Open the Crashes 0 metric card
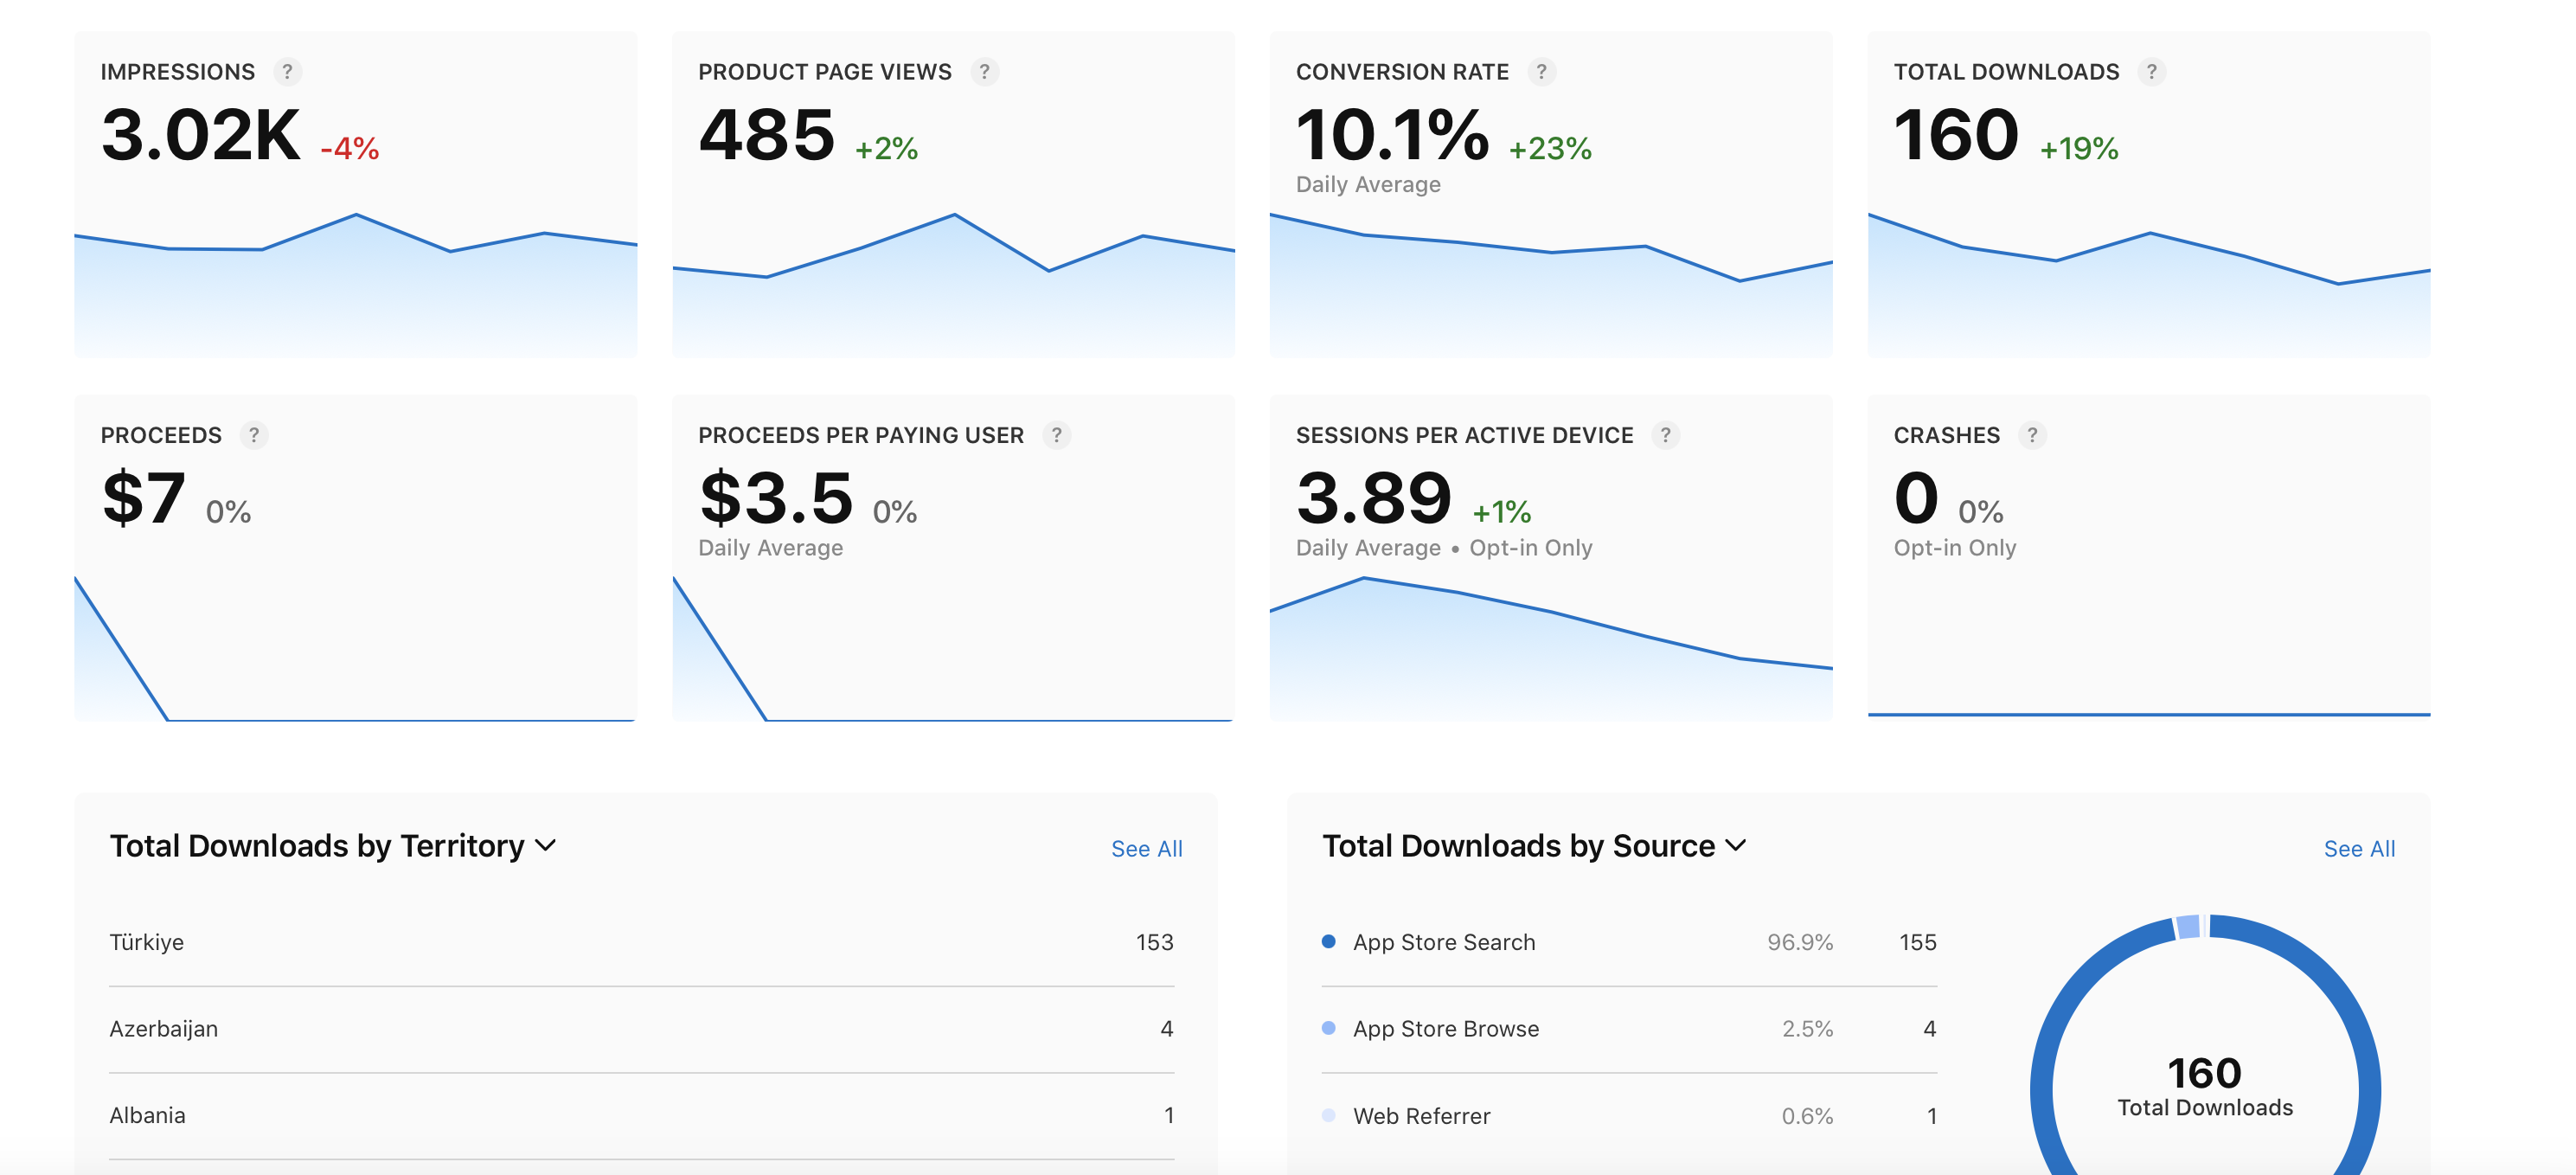The image size is (2576, 1175). click(x=2149, y=558)
